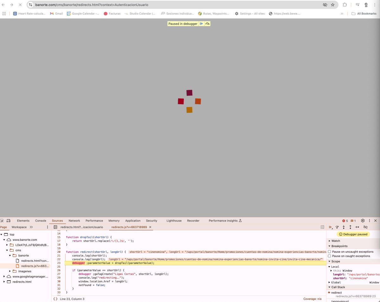This screenshot has height=302, width=380.
Task: Expand Global scope entry
Action: (x=329, y=282)
